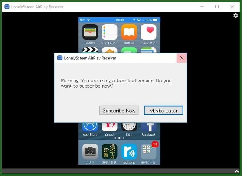Open the App Store icon
This screenshot has width=242, height=176.
[90, 127]
